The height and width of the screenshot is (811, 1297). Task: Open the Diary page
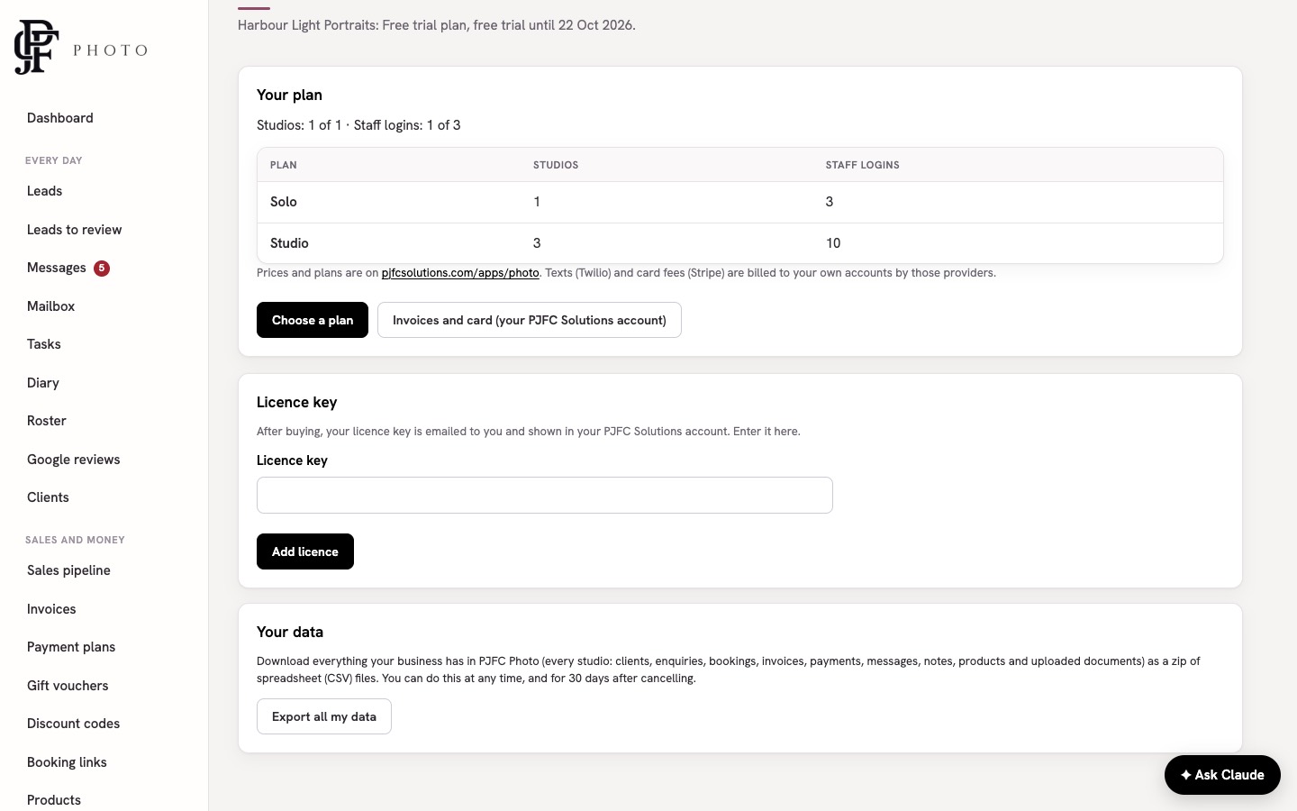click(43, 383)
